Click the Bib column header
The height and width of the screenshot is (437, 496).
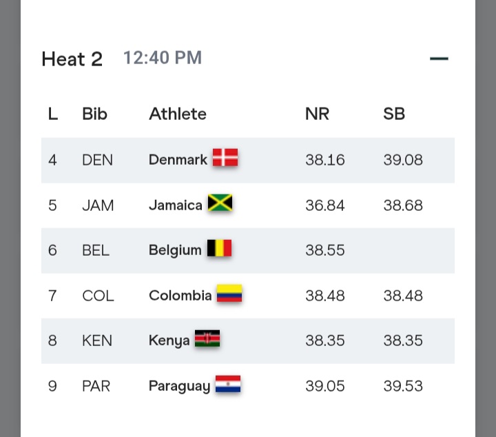coord(94,114)
